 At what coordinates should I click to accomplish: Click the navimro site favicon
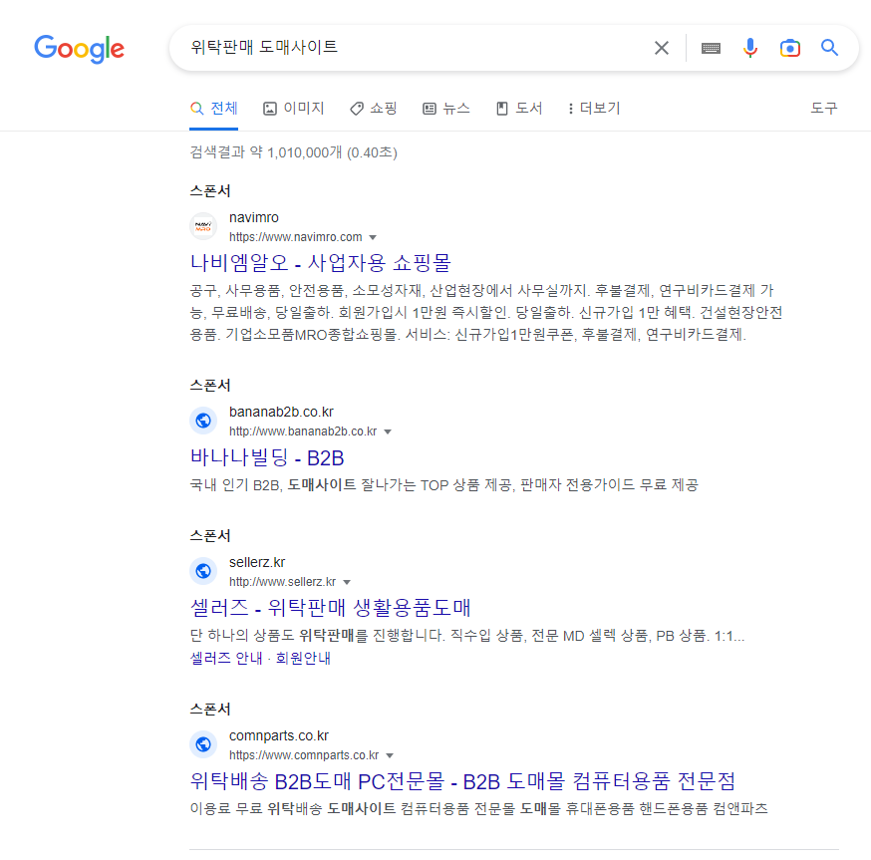[203, 226]
